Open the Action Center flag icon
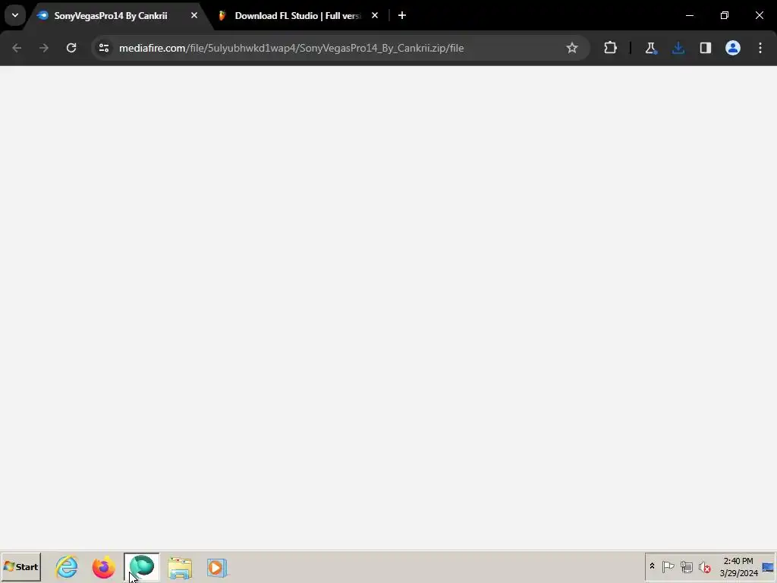Screen dimensions: 777x583 coord(668,566)
